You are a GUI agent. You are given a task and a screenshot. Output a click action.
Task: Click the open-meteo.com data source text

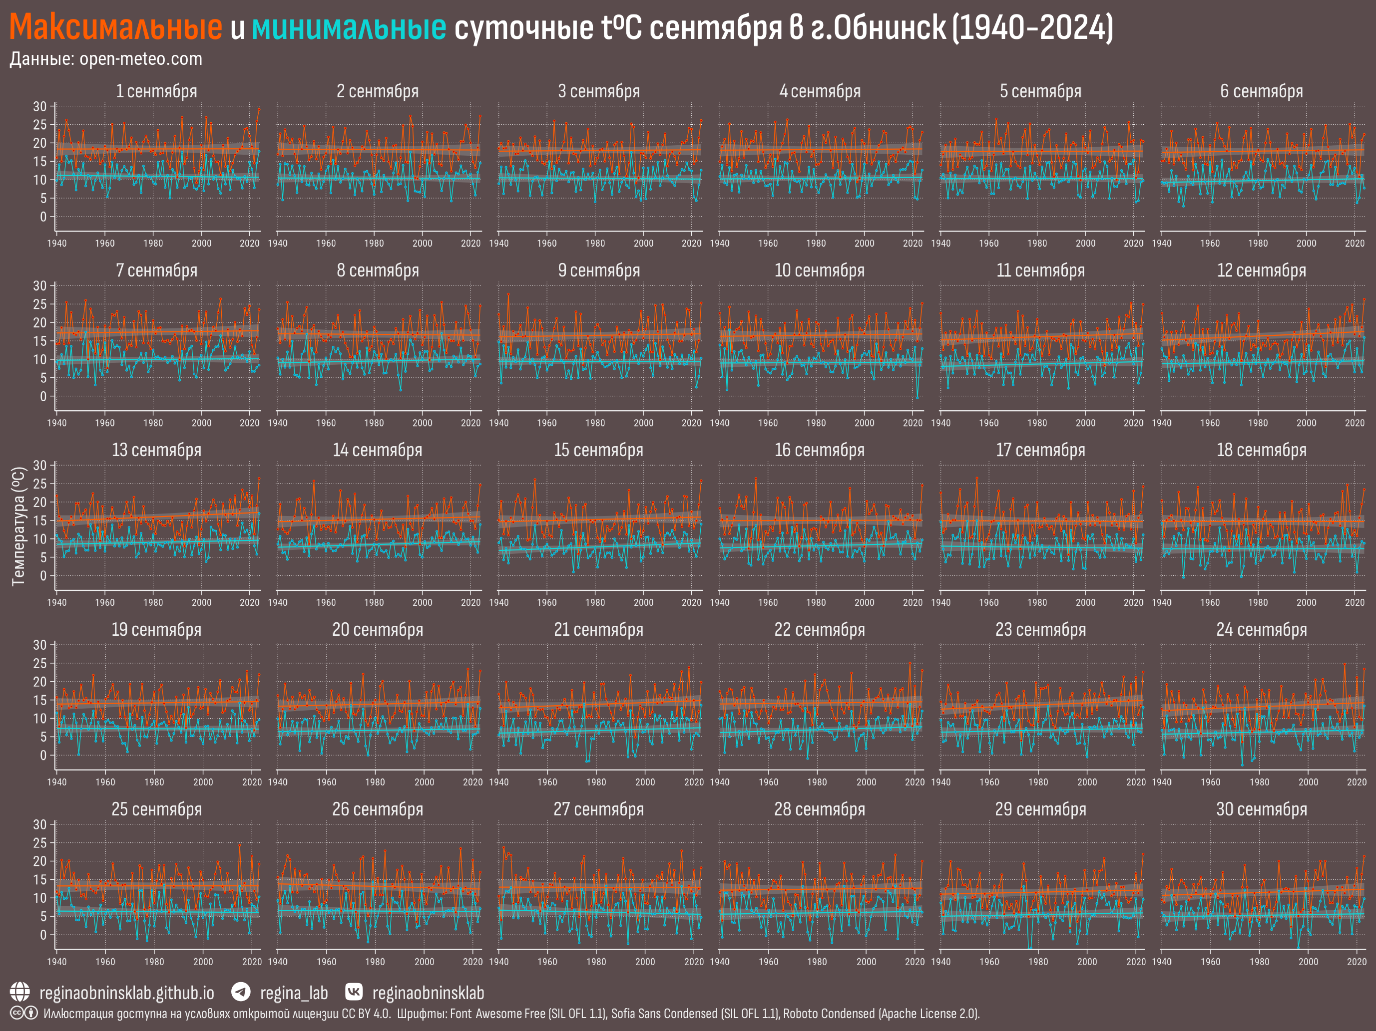(x=140, y=59)
